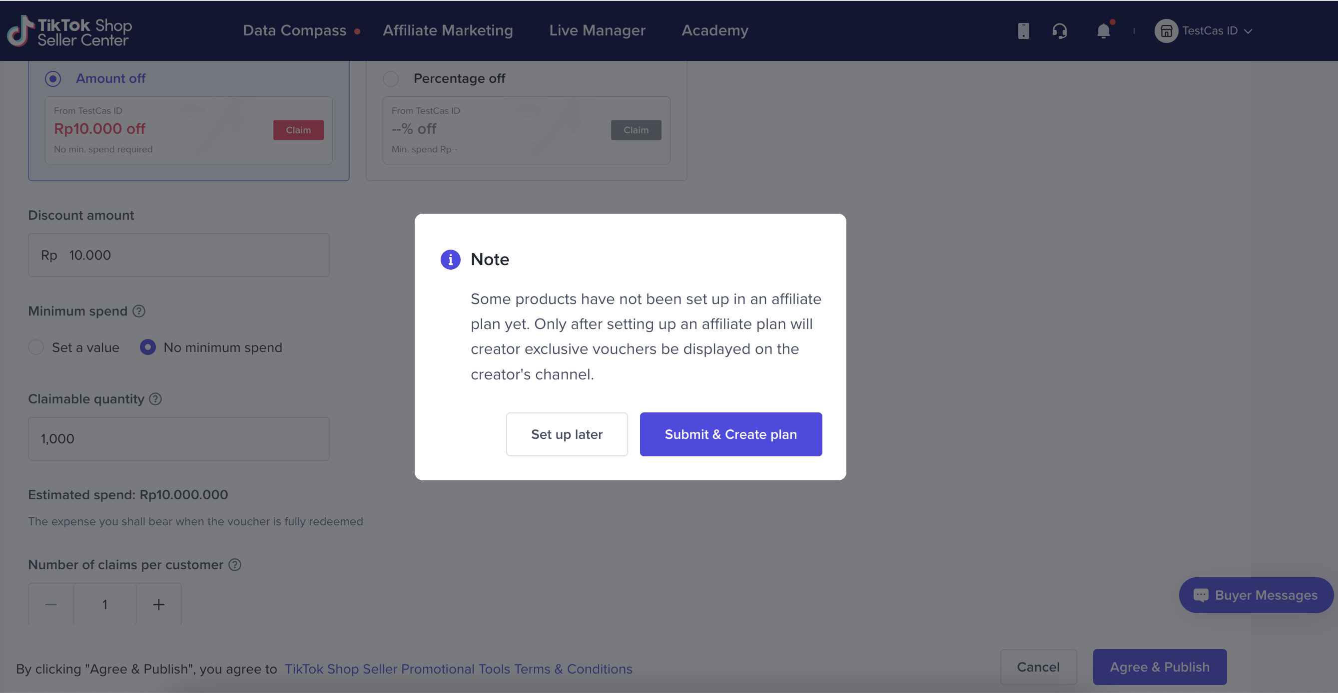1338x693 pixels.
Task: Go to the Live Manager tab
Action: tap(598, 30)
